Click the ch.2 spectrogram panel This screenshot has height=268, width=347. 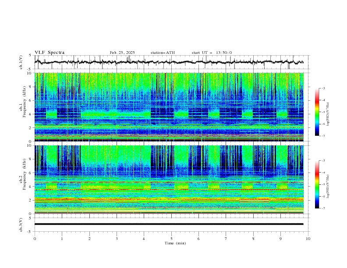169,180
